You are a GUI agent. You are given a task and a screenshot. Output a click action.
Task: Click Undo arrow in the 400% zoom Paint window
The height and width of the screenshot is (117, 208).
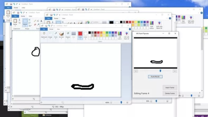point(49,26)
